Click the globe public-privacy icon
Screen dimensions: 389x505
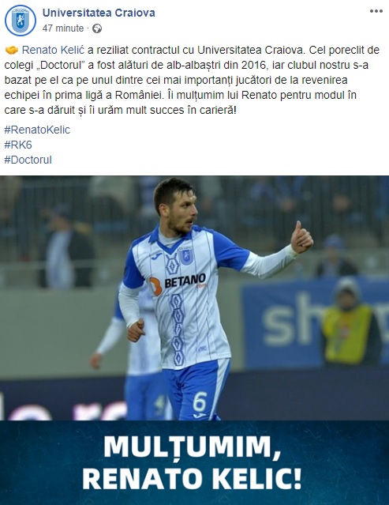(97, 28)
